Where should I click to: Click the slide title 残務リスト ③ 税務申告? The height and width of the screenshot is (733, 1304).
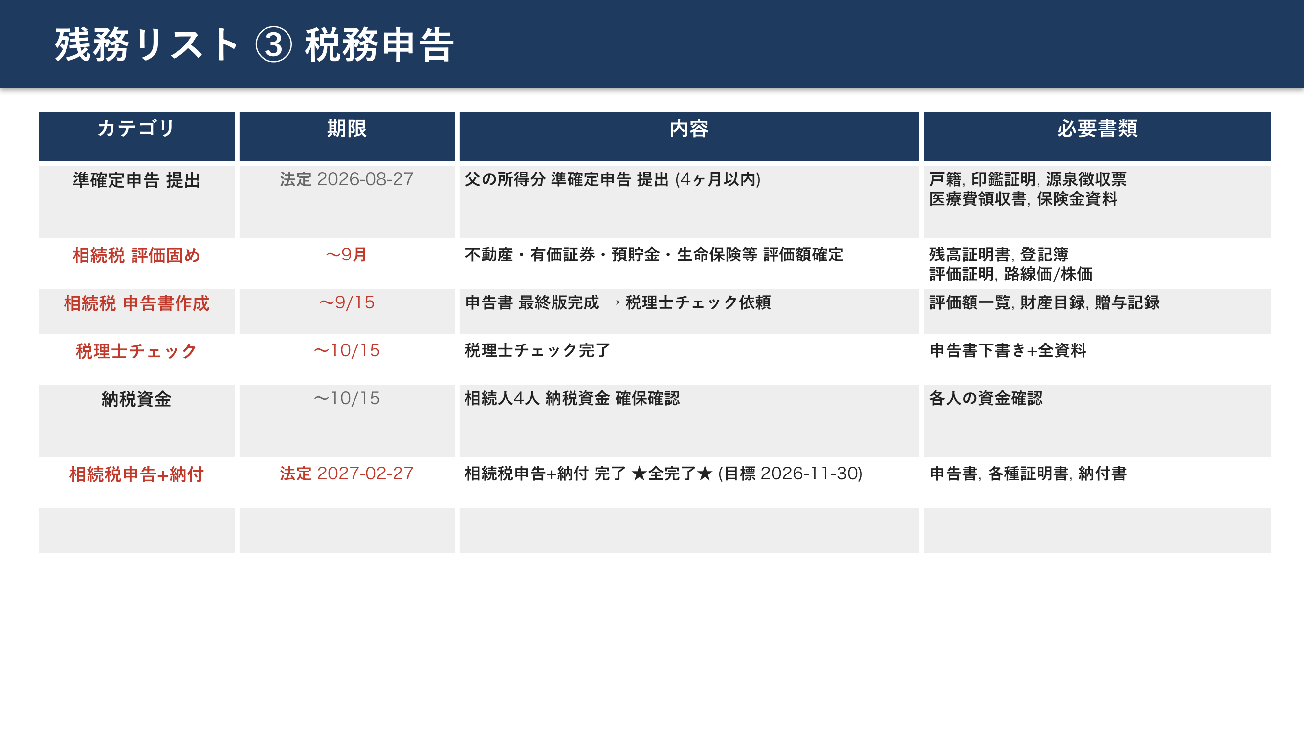click(x=254, y=44)
